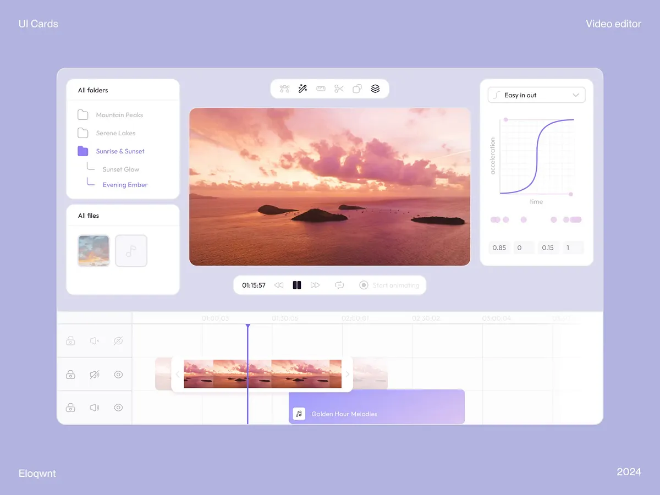
Task: Open the ruler measurement tool
Action: (x=321, y=89)
